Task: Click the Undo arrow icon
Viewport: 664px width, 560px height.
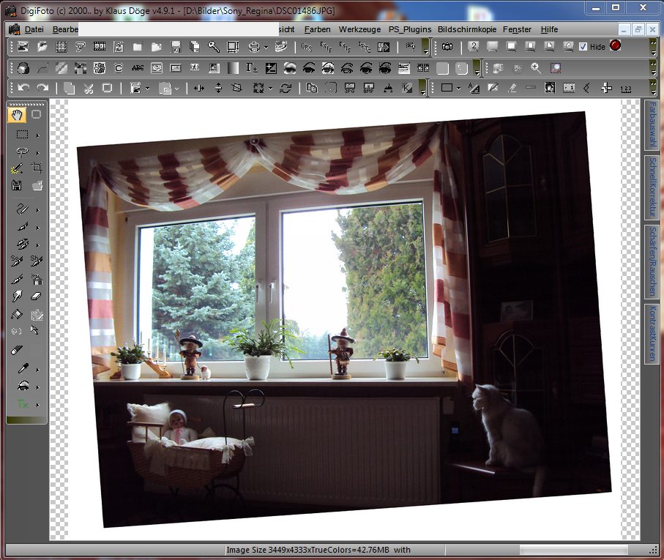Action: (23, 88)
